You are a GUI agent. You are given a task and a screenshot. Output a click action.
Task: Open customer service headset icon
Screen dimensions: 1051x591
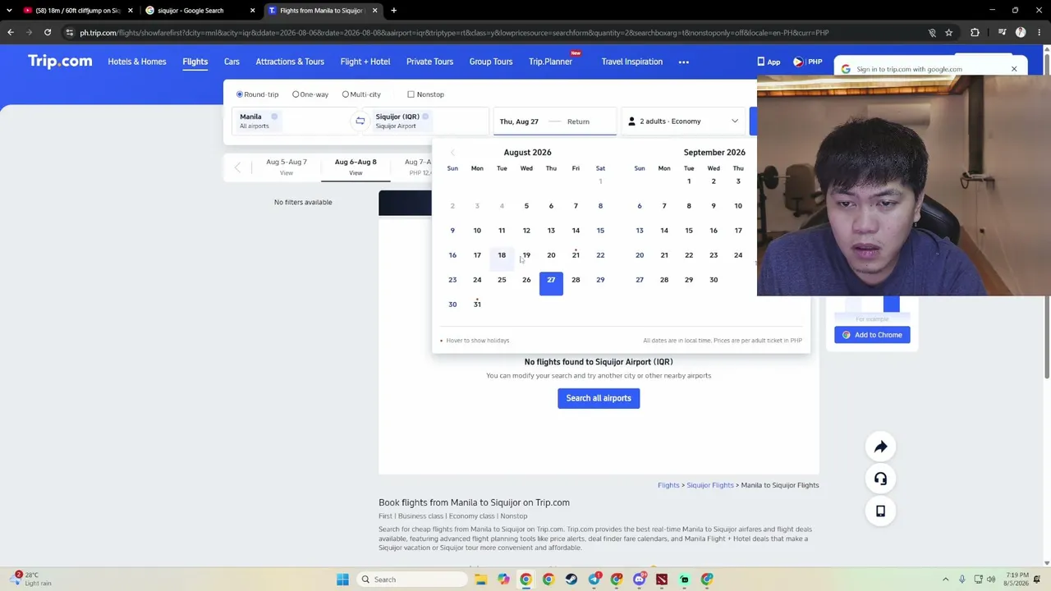(x=880, y=479)
